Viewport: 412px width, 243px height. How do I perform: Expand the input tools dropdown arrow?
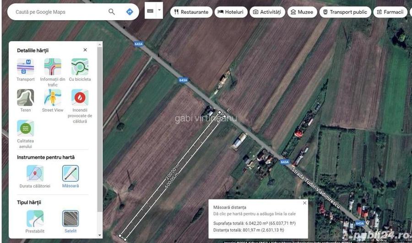click(x=159, y=10)
